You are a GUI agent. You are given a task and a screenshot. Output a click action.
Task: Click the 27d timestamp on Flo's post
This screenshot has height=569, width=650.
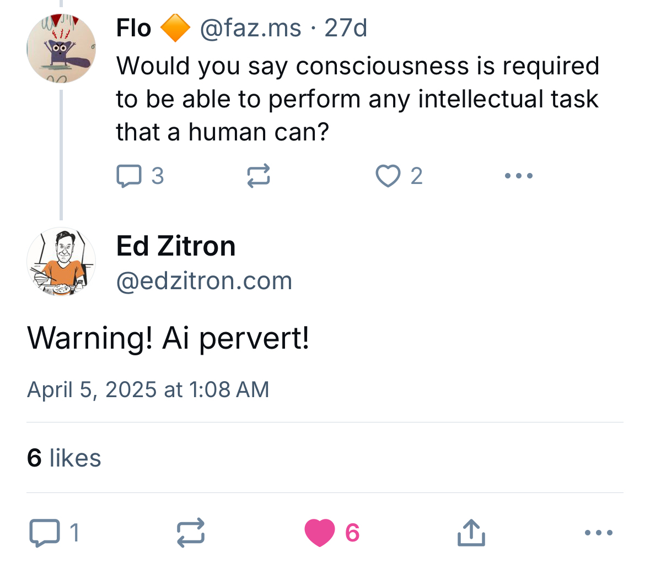tap(346, 28)
